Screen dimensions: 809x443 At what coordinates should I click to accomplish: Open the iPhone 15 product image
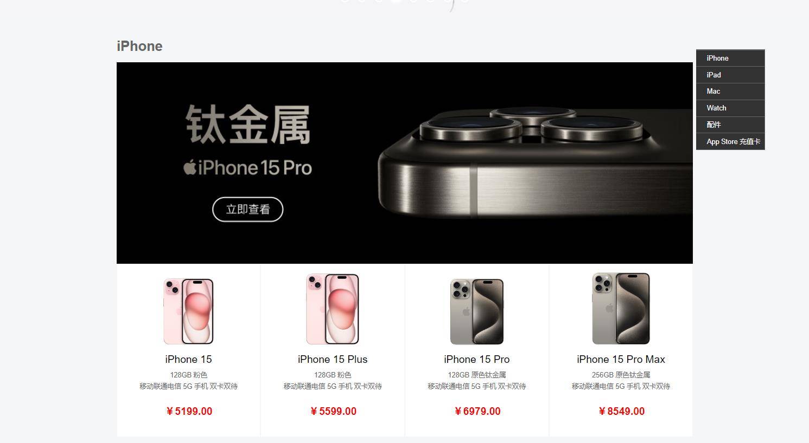pyautogui.click(x=188, y=311)
